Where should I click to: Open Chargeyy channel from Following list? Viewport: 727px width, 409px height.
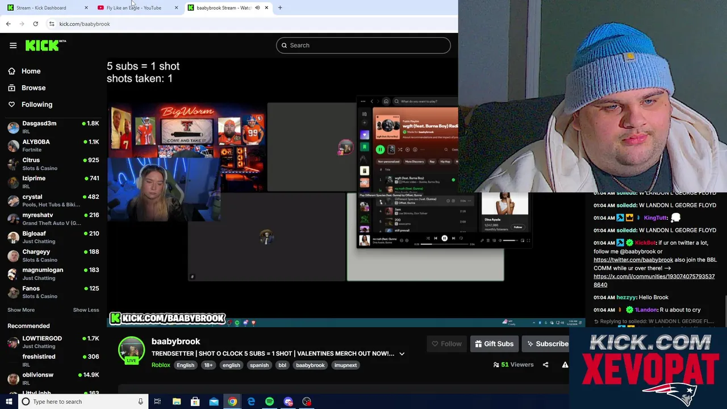pyautogui.click(x=53, y=255)
